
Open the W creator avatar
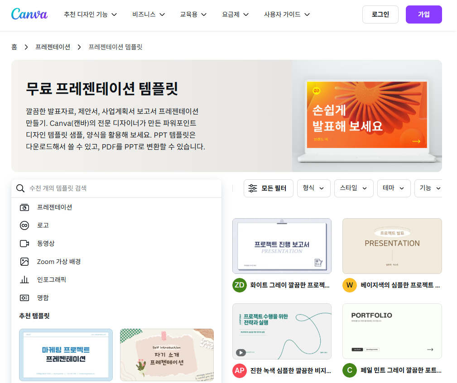click(350, 285)
